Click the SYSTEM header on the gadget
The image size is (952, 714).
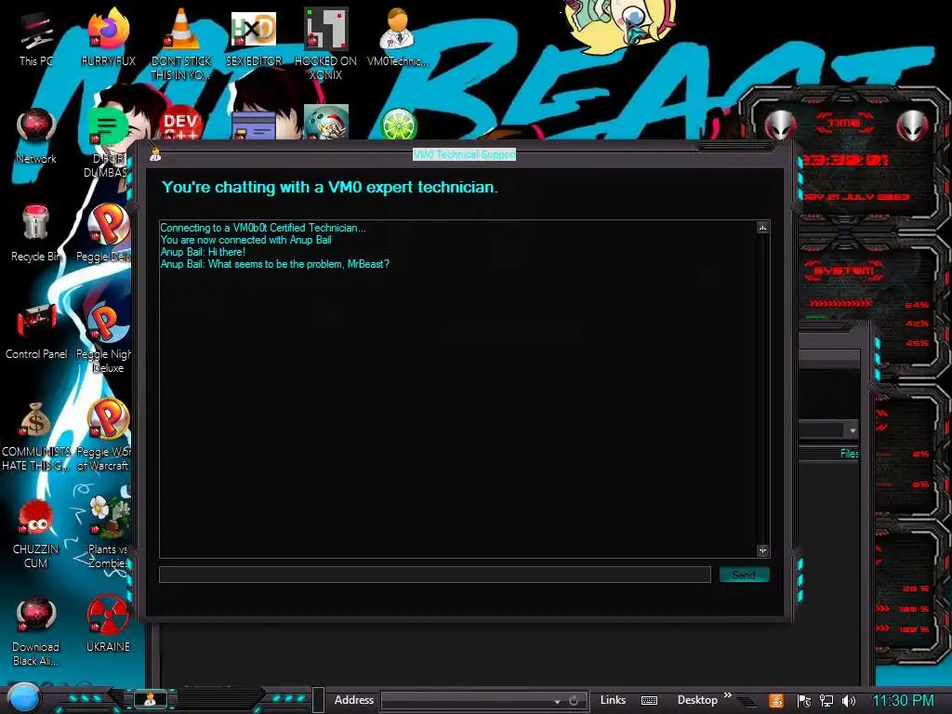pos(843,271)
